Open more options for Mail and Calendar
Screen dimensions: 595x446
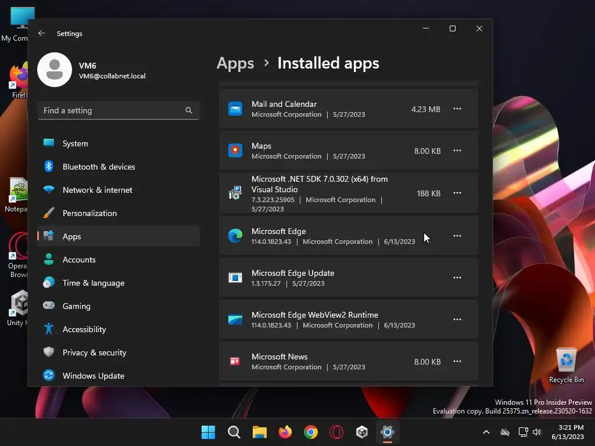pyautogui.click(x=457, y=109)
